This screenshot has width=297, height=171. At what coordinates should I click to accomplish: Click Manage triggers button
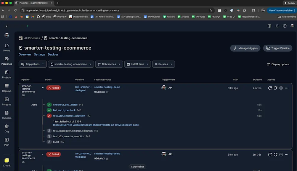click(245, 48)
